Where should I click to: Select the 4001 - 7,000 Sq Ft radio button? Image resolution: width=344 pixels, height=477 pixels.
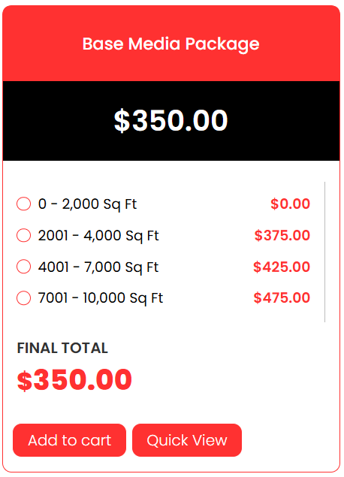23,267
